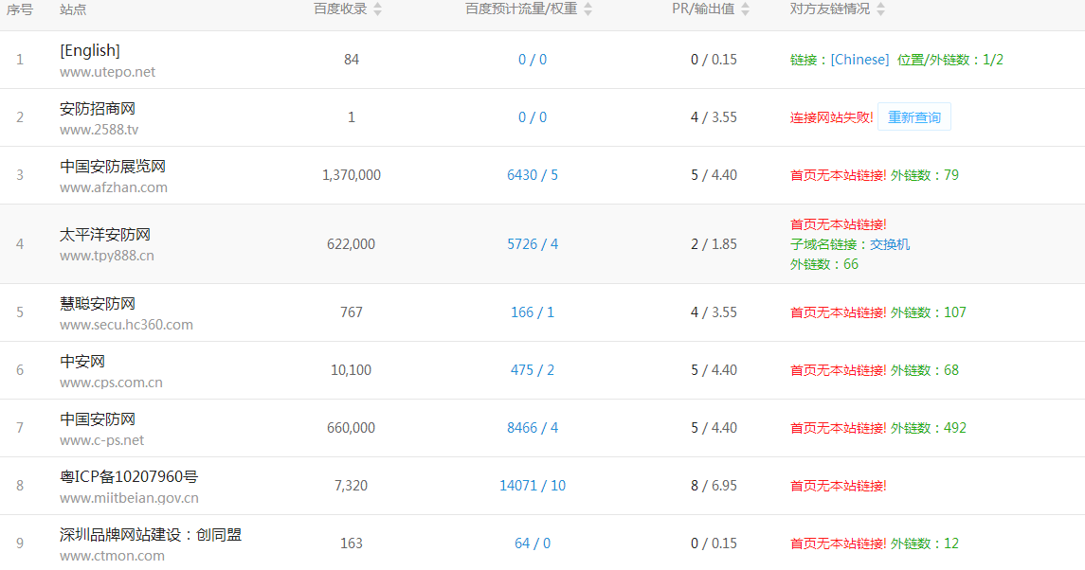1085x570 pixels.
Task: Open the 中国安防展览网 site entry
Action: [113, 167]
